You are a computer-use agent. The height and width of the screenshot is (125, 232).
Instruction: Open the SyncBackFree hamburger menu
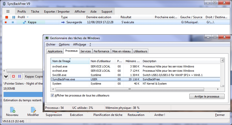click(8, 11)
